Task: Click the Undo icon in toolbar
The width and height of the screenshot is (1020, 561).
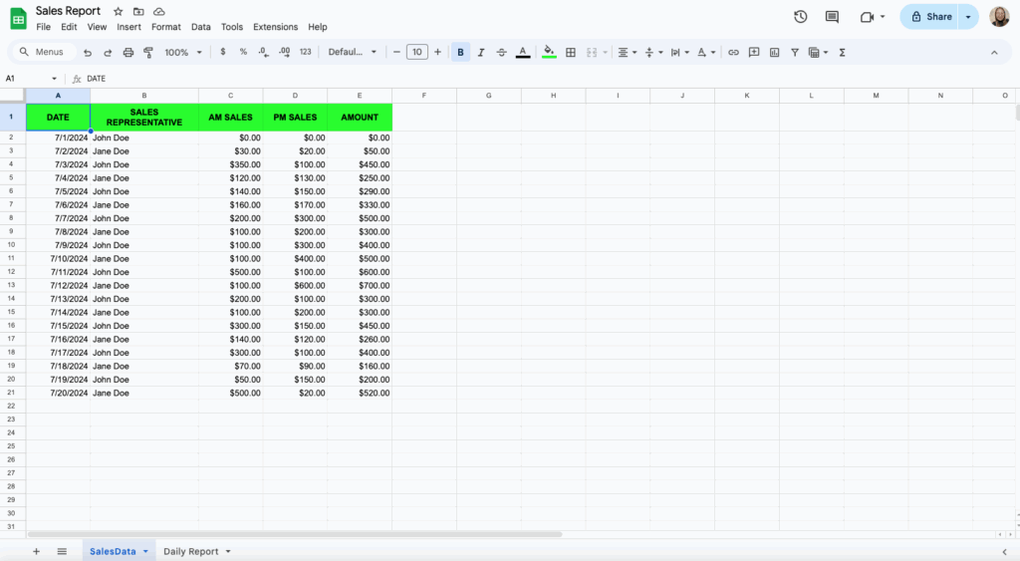Action: 88,52
